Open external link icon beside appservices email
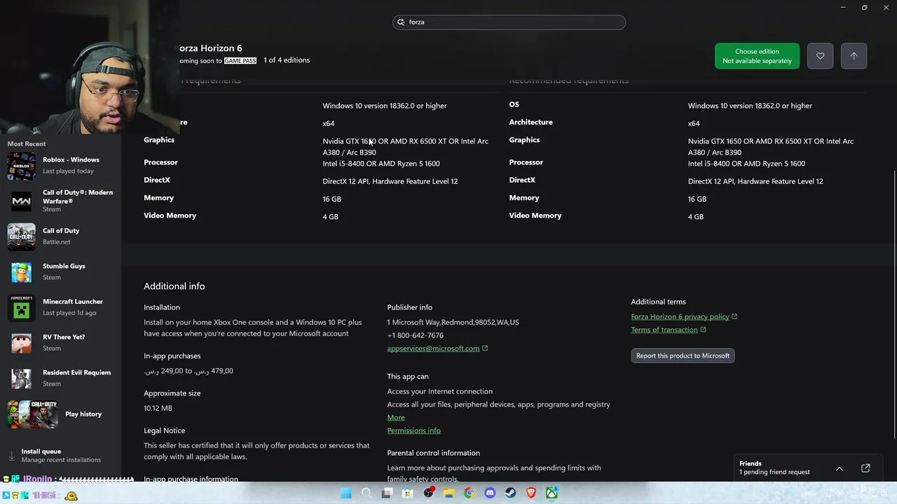The height and width of the screenshot is (504, 897). click(x=485, y=349)
